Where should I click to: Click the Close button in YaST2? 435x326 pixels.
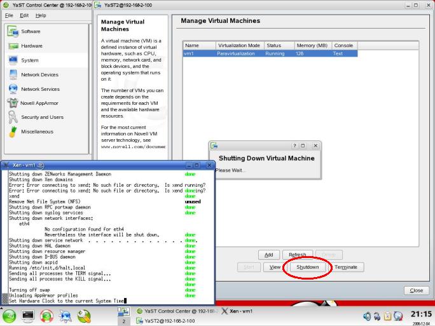pos(417,290)
